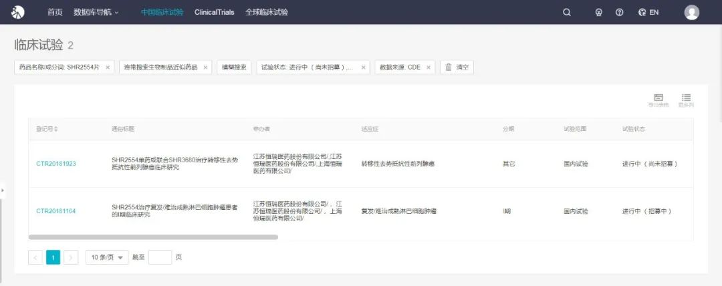The image size is (722, 286).
Task: Click 复发/难治成熟淋巴细胞肿瘤 indication cell
Action: pos(398,211)
